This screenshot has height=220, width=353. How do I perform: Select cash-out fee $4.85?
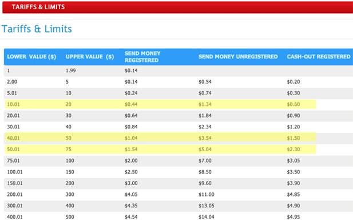click(x=293, y=194)
